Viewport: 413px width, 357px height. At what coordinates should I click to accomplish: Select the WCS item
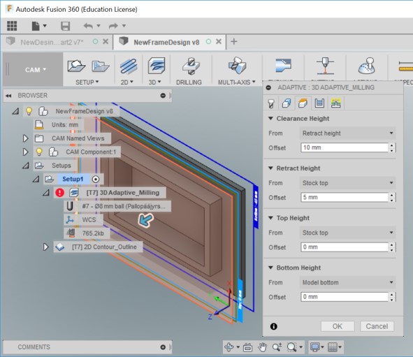[x=89, y=220]
